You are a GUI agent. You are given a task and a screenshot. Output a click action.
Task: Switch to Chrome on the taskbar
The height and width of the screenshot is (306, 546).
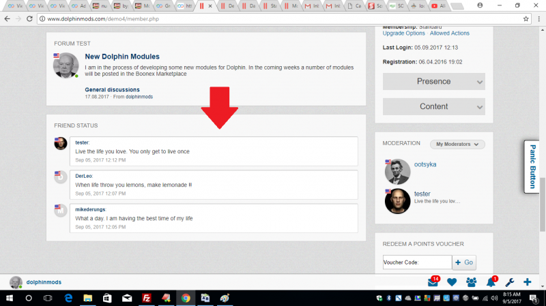(186, 298)
